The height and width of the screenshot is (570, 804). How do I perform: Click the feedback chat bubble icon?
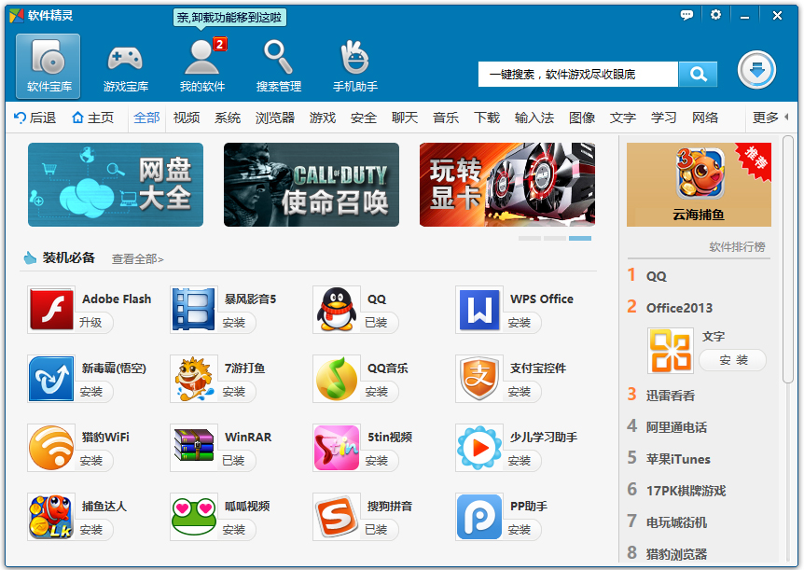pos(686,15)
